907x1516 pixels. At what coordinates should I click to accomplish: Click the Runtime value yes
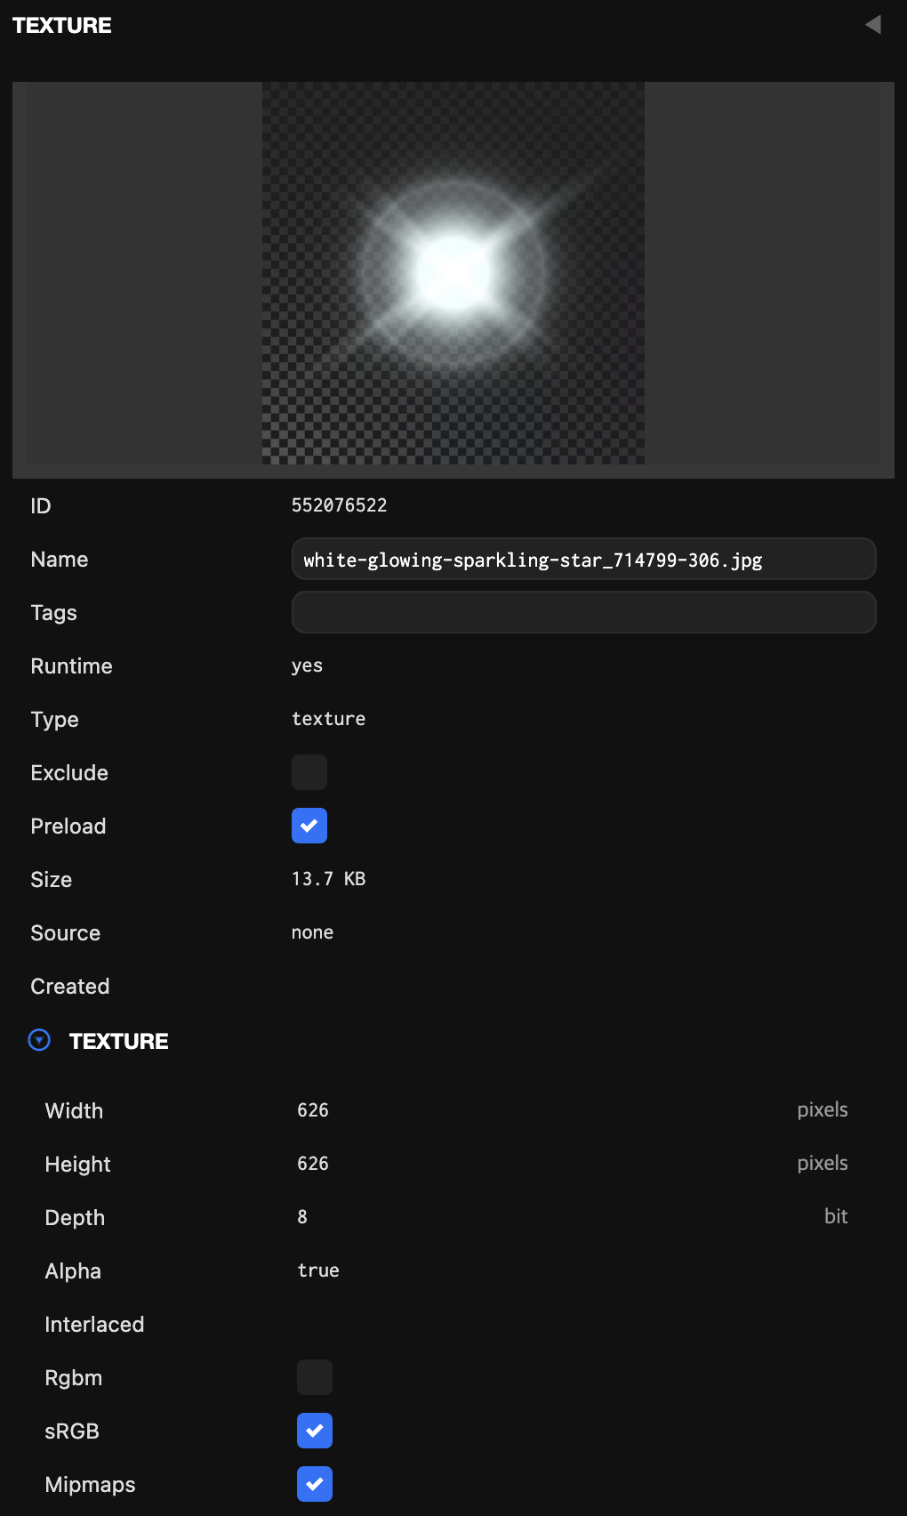coord(307,665)
